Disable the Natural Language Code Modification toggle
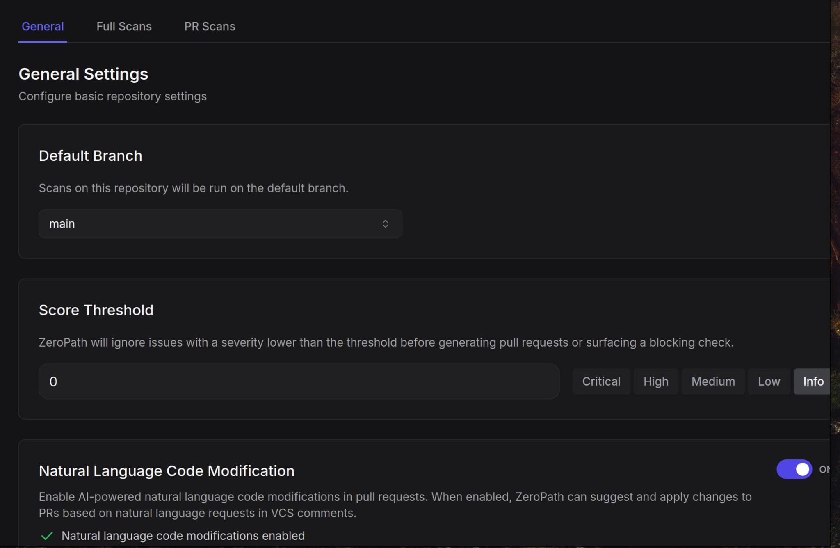Image resolution: width=840 pixels, height=548 pixels. [794, 469]
